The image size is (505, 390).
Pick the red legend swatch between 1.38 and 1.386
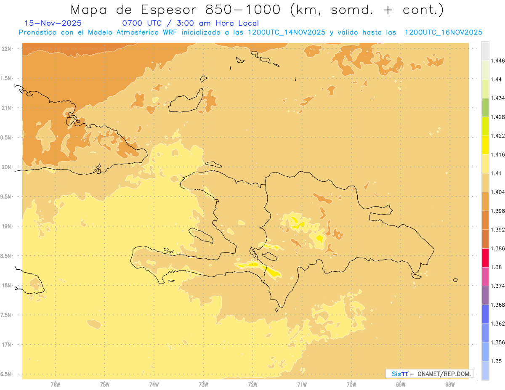pos(485,258)
